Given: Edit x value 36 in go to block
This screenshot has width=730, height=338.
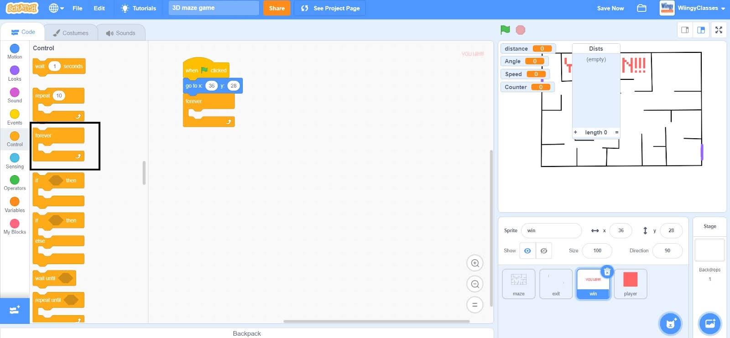Looking at the screenshot, I should [x=211, y=86].
